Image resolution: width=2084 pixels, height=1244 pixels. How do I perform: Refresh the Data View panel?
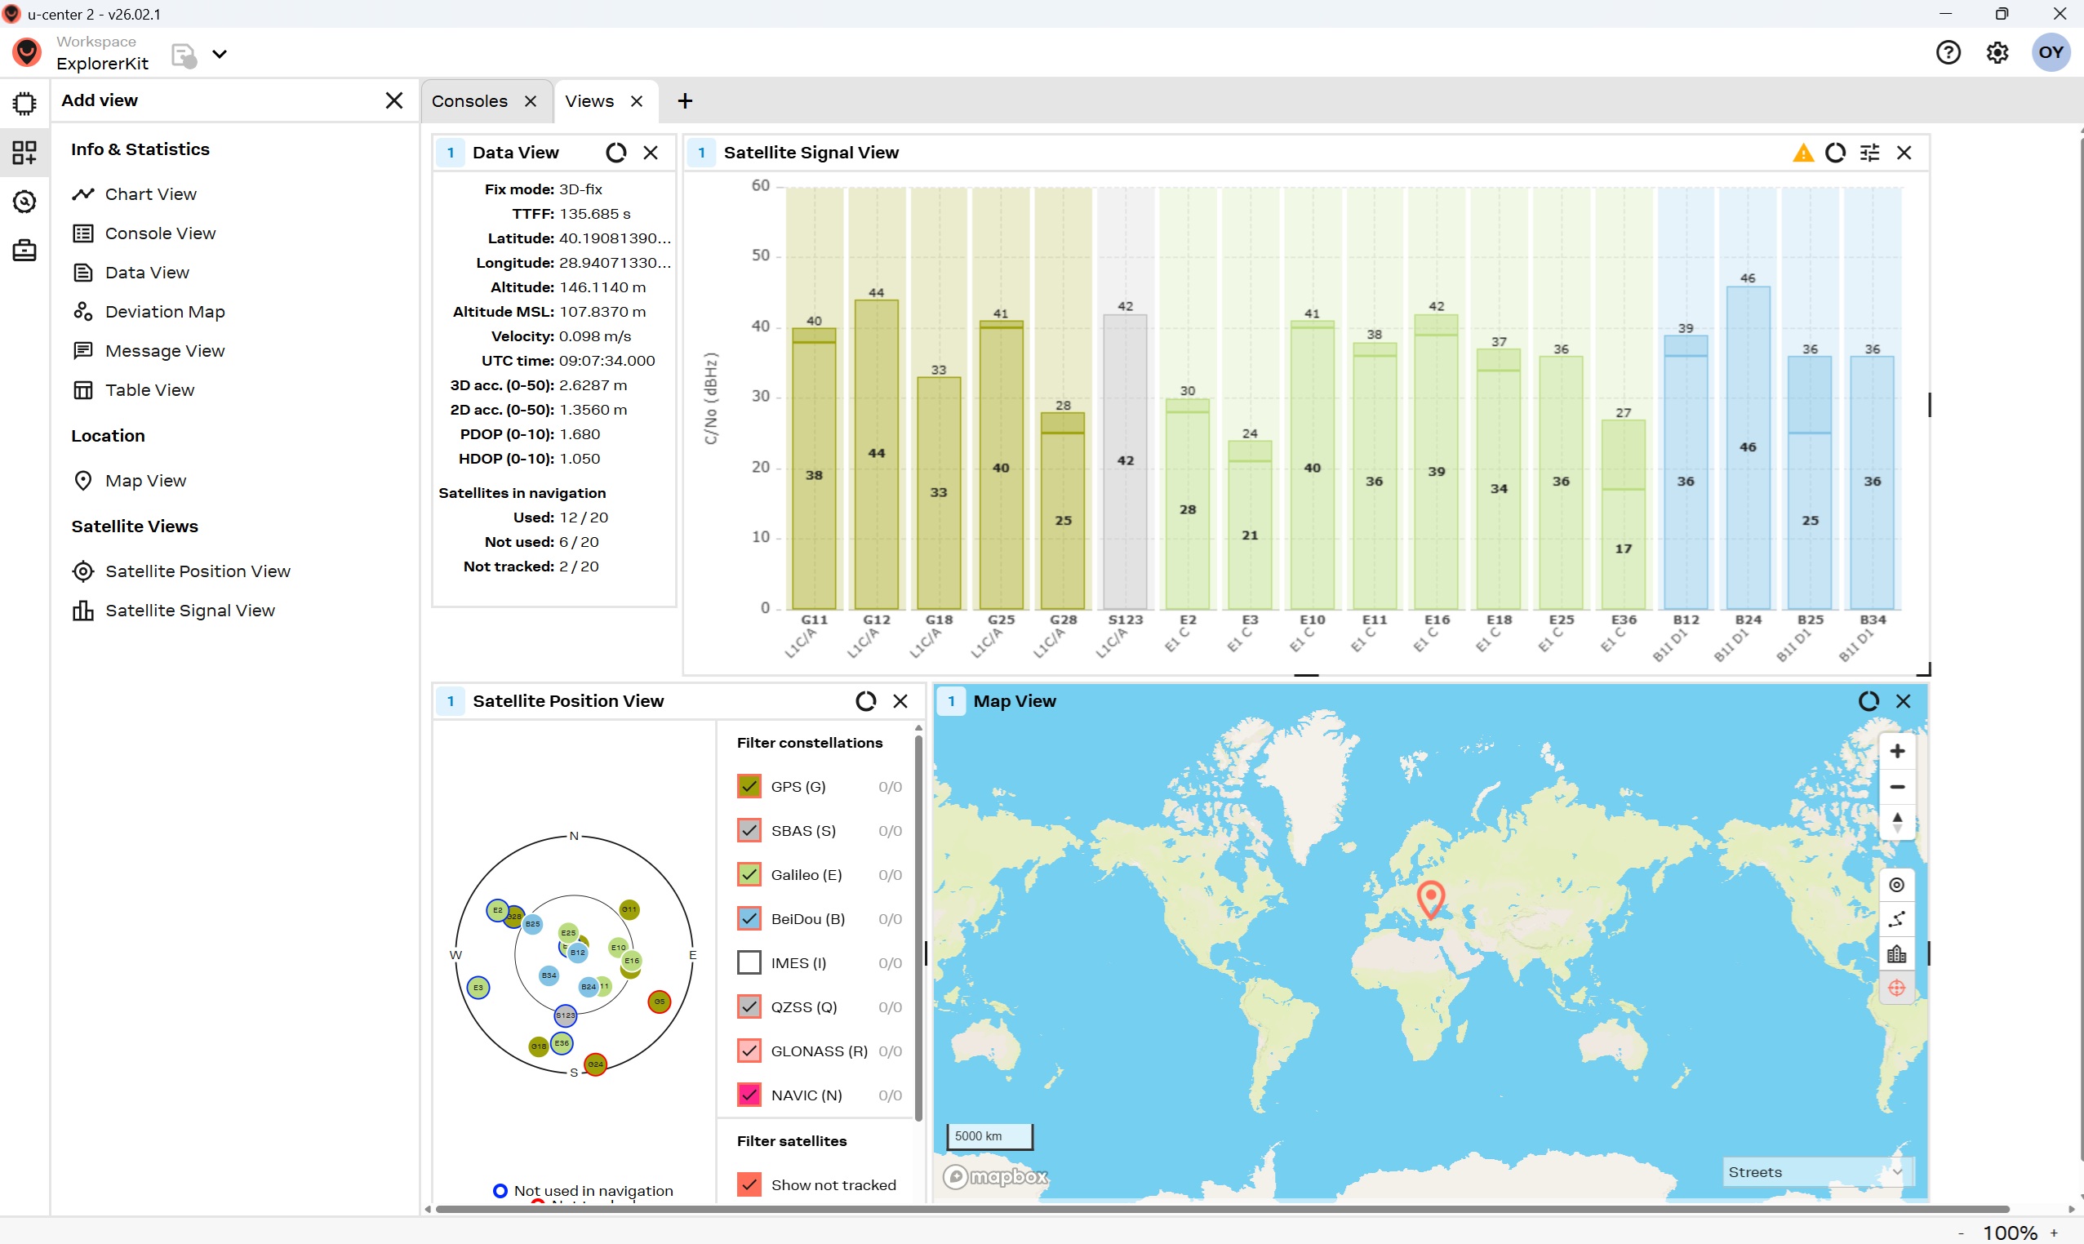click(616, 153)
